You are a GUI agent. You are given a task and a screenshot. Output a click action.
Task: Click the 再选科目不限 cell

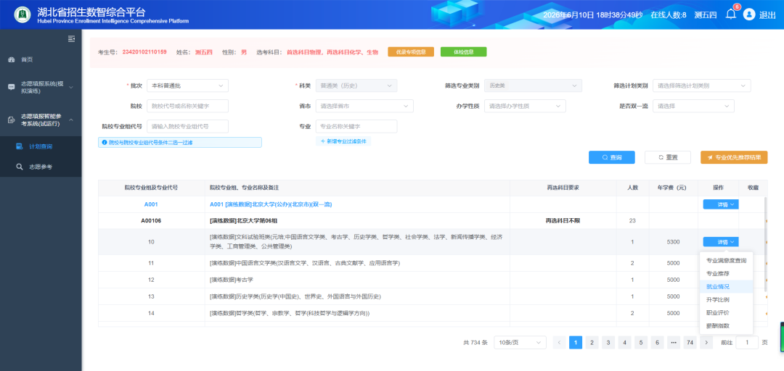point(563,221)
